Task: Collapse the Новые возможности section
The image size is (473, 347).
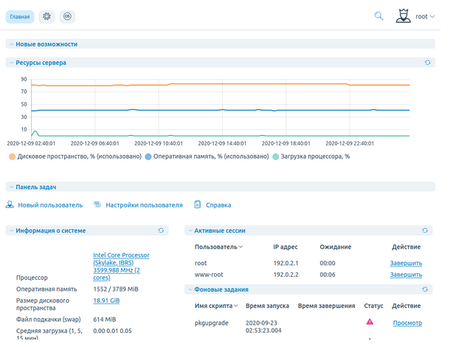Action: point(10,44)
